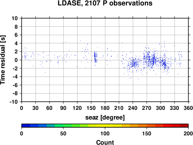193x145 pixels.
Task: Click the colorbar tick label 100
Action: (x=105, y=133)
